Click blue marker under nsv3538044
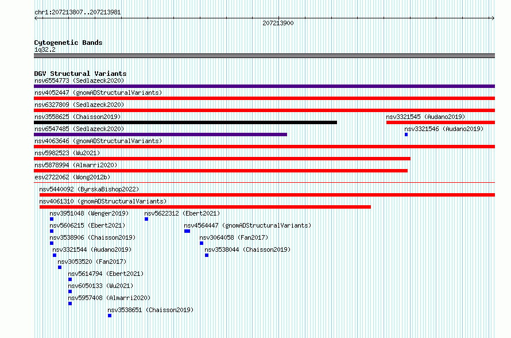The image size is (511, 338). pos(207,255)
